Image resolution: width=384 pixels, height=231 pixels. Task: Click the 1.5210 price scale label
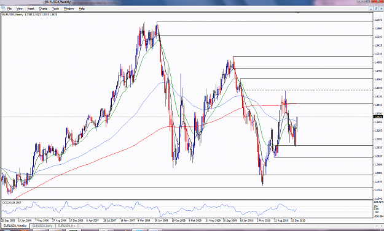378,54
